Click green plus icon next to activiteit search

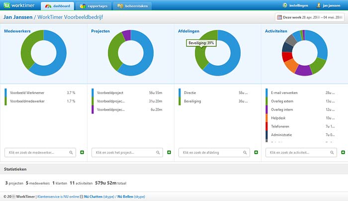click(x=343, y=152)
